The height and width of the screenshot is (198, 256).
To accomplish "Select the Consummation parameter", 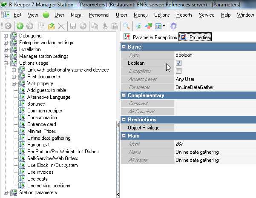I will pos(42,118).
